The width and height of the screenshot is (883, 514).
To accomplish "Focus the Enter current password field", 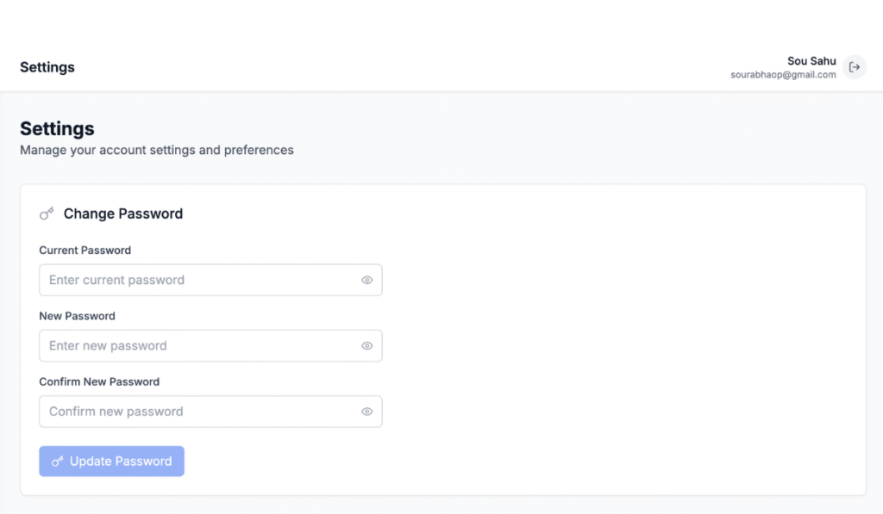I will (198, 280).
